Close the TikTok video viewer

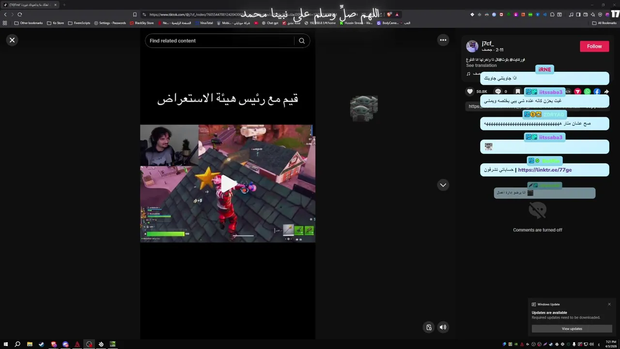12,40
